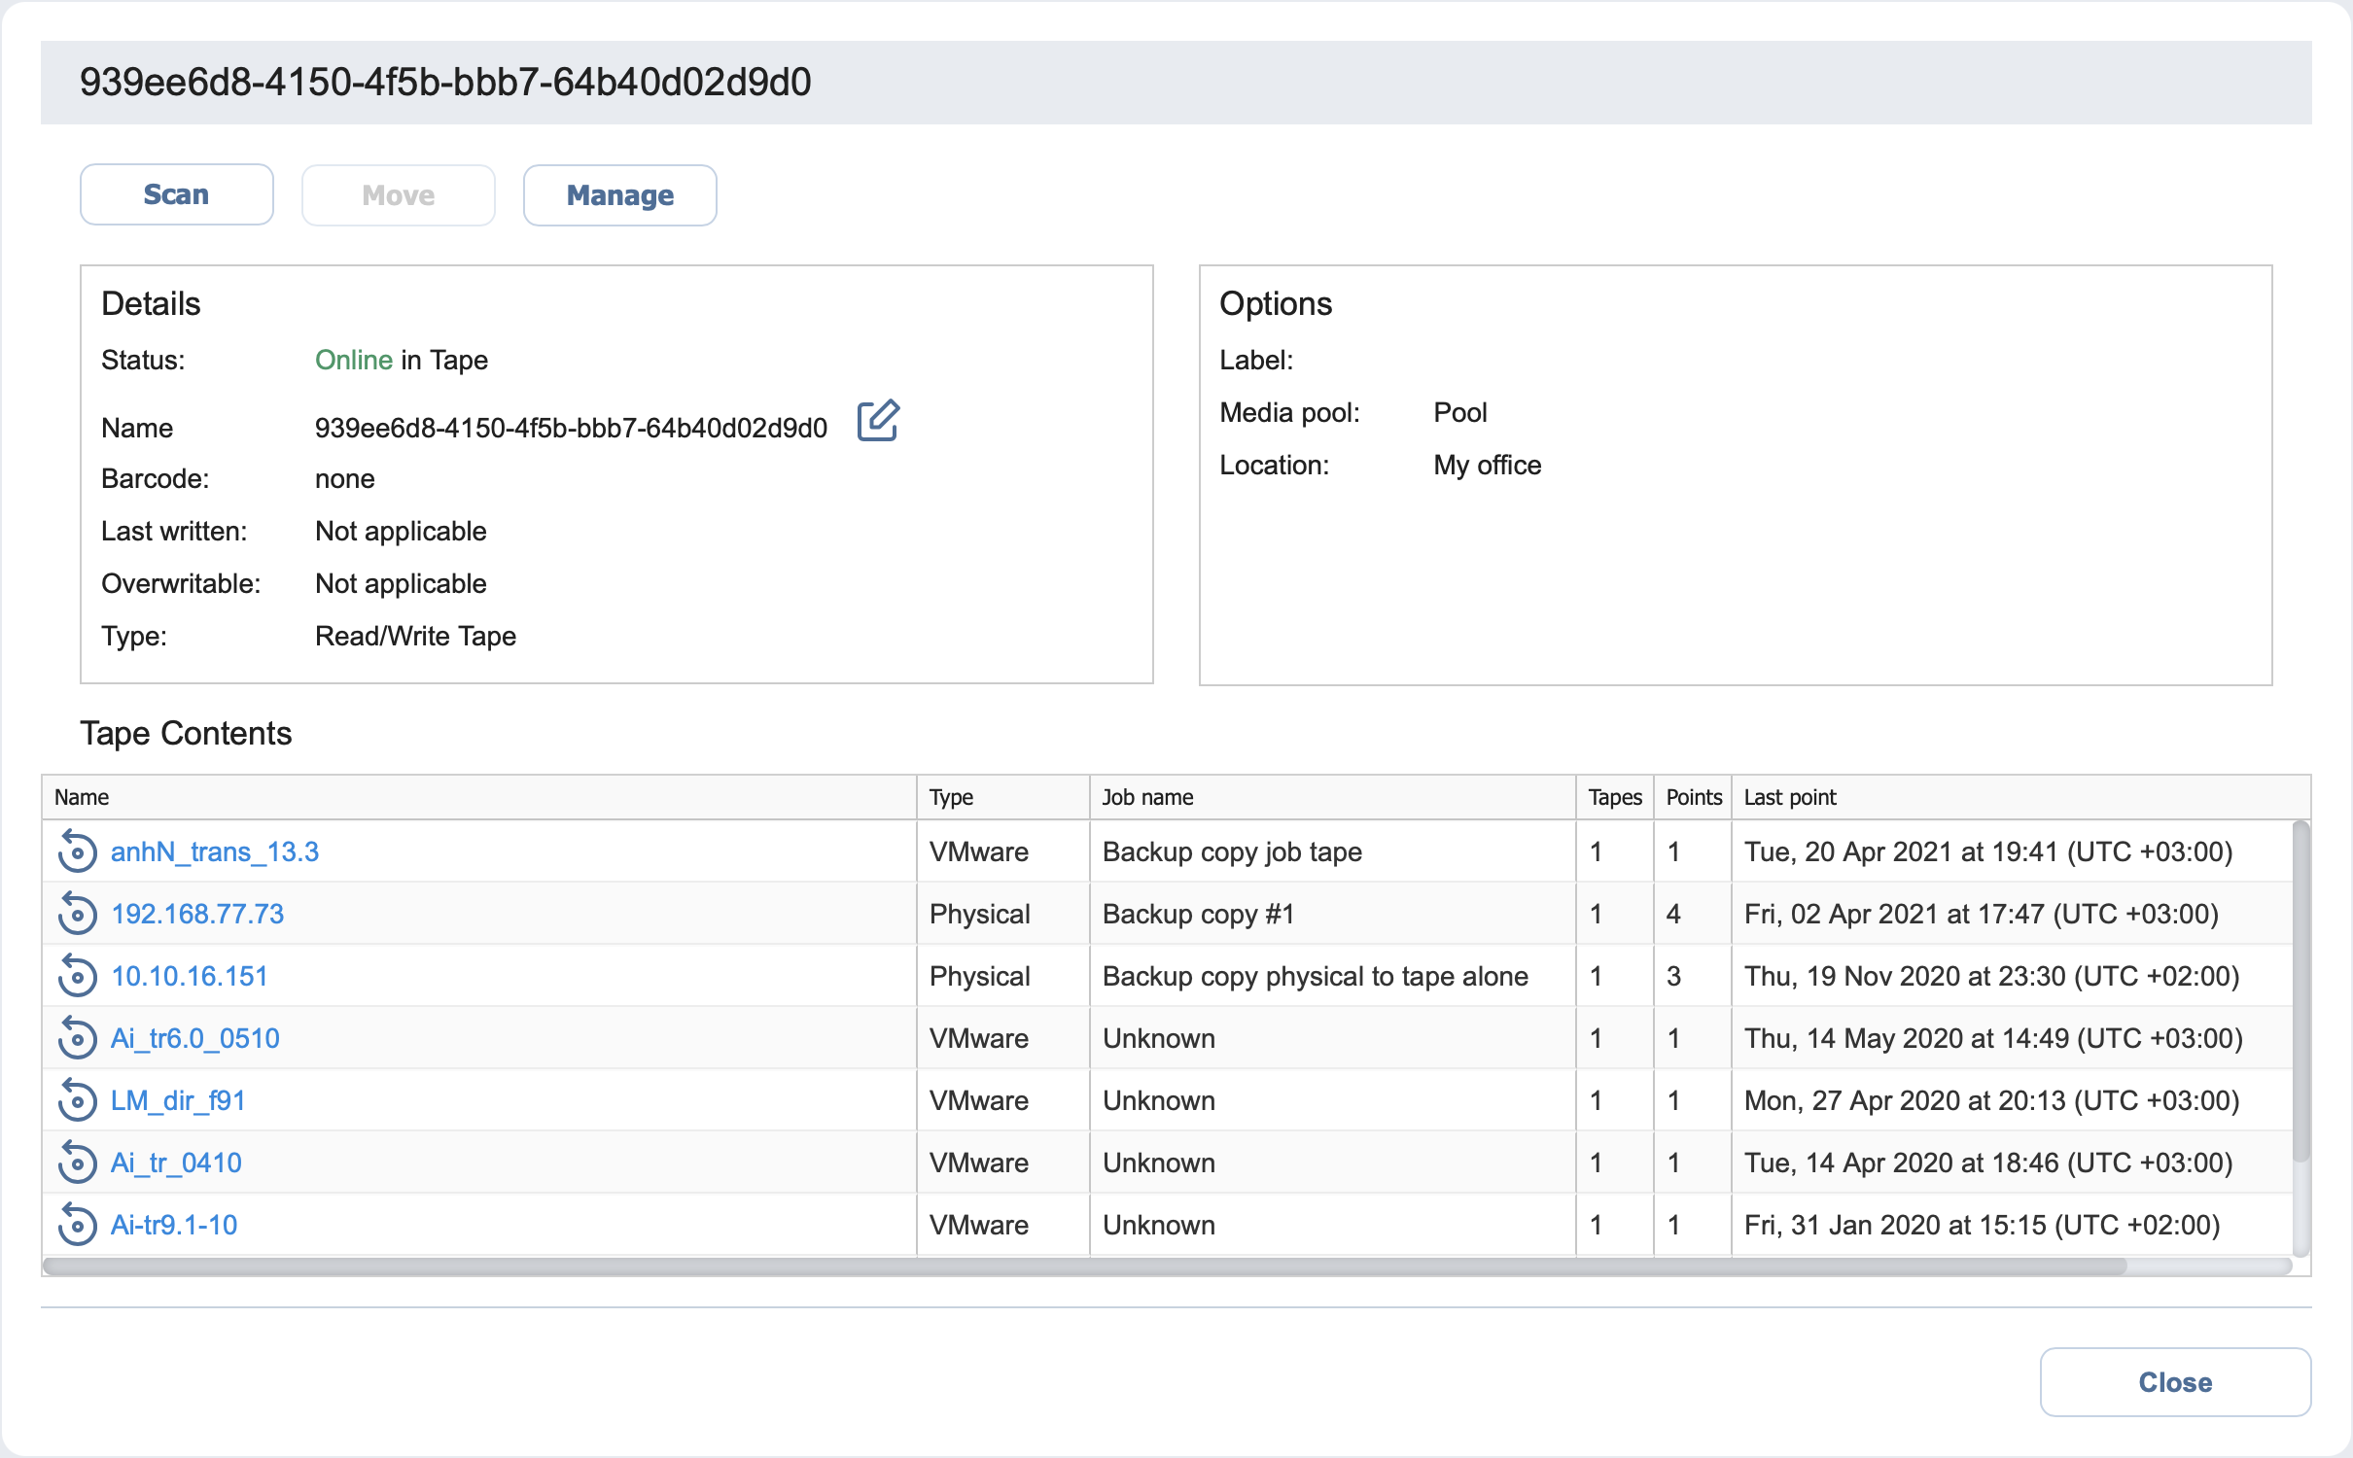Click the vertical scrollbar of Tape Contents

(x=2300, y=991)
